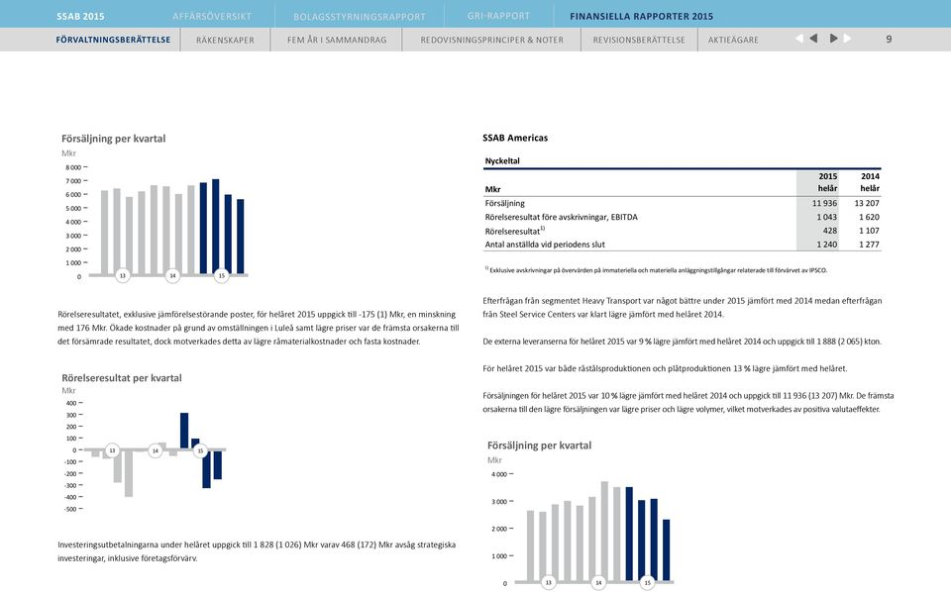Screen dimensions: 951x592
Task: Switch to the Affärsöversikt tab
Action: coord(212,17)
